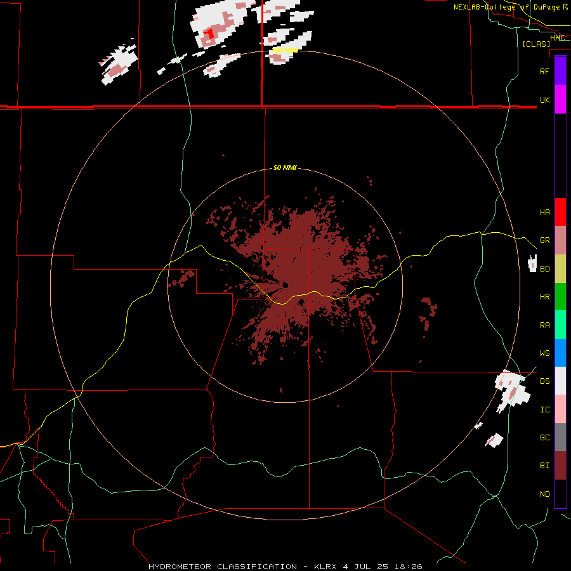The width and height of the screenshot is (571, 571).
Task: Click the "DS" legend label
Action: [544, 381]
